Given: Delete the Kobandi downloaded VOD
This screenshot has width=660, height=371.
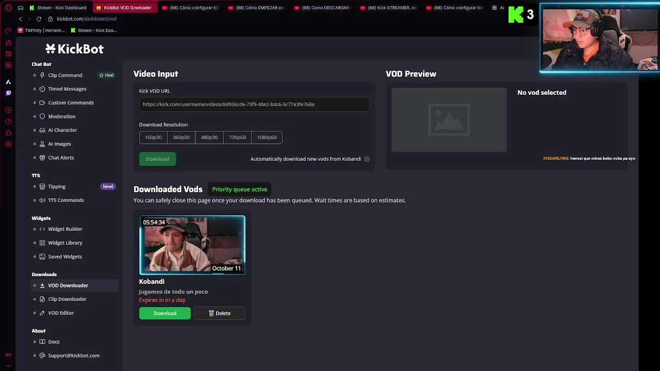Looking at the screenshot, I should pyautogui.click(x=219, y=313).
